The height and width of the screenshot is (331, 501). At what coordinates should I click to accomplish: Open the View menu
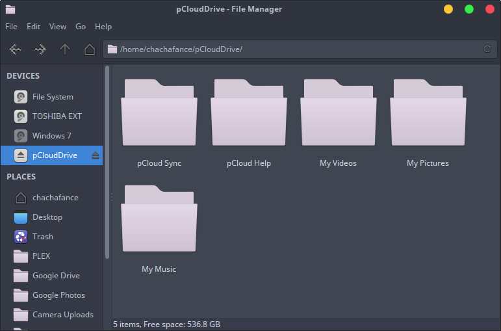pos(58,27)
